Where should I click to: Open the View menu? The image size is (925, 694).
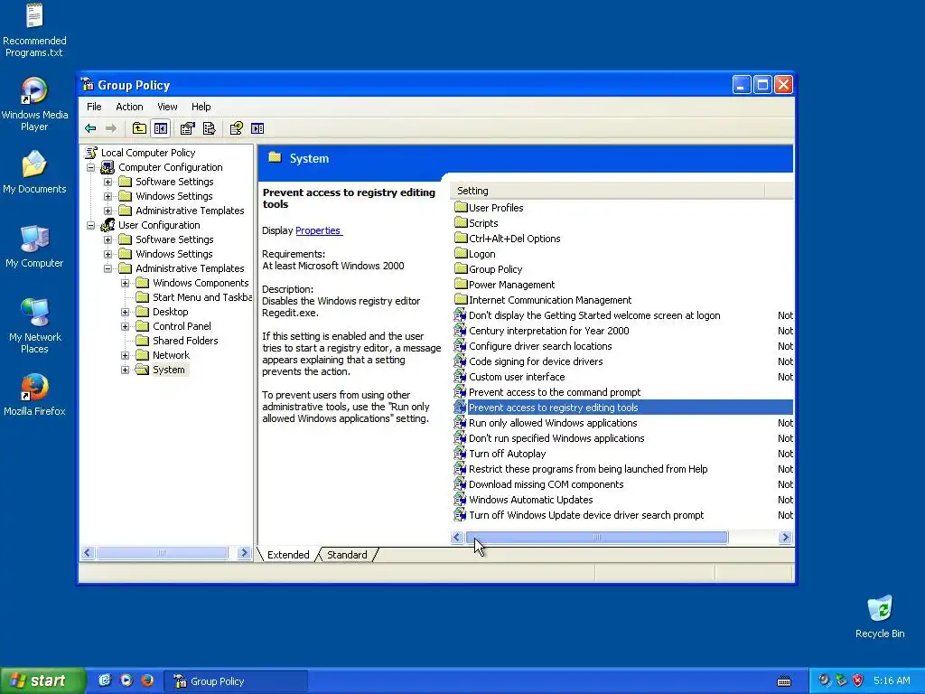(x=167, y=107)
